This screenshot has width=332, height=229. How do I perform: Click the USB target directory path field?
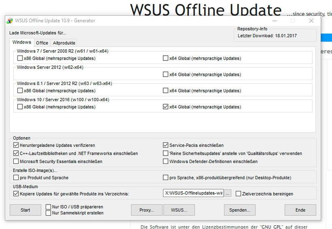click(x=193, y=193)
